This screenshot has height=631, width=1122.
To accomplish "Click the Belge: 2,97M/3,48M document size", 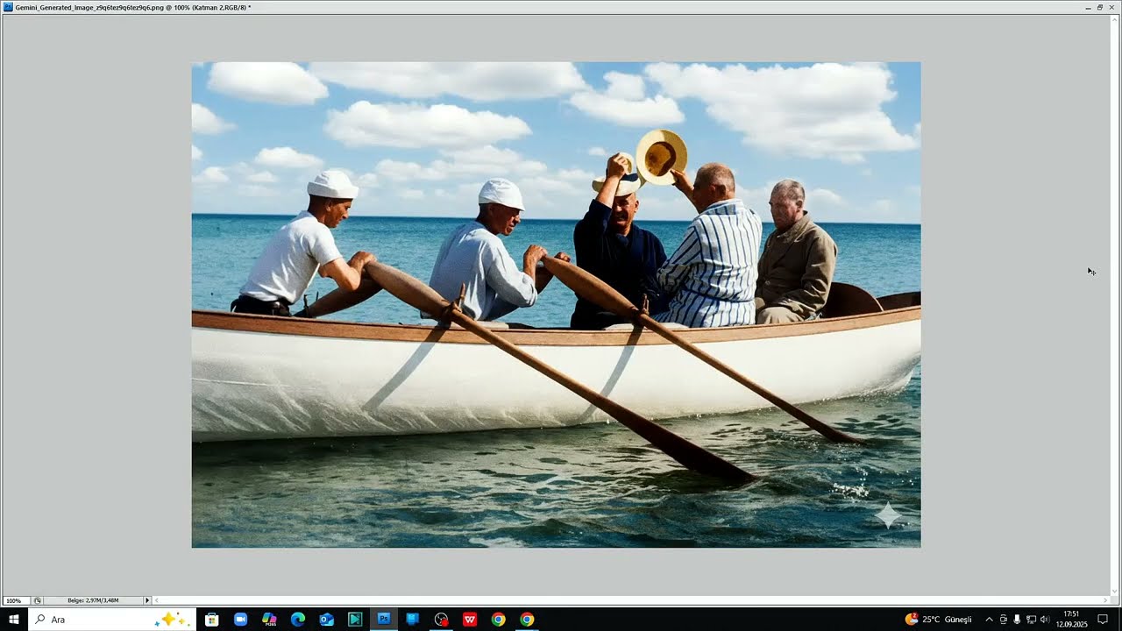I will pos(93,600).
